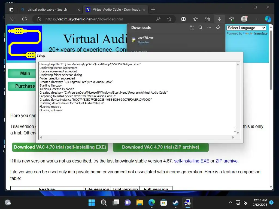The width and height of the screenshot is (279, 209).
Task: Click the web page vertical scrollbar thumb
Action: click(x=271, y=60)
